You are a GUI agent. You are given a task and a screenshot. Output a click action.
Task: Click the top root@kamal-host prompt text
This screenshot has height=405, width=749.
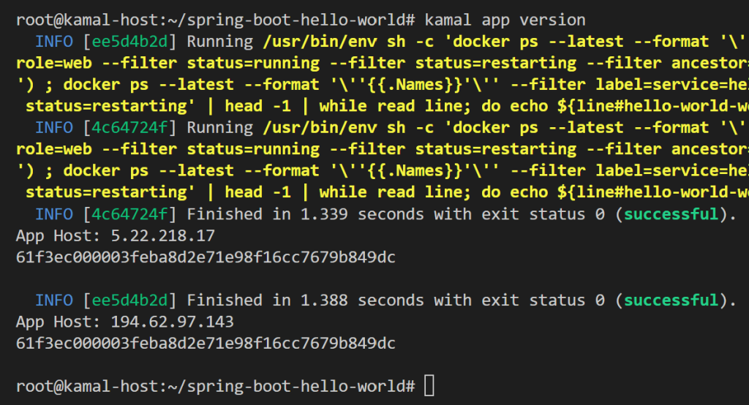216,20
